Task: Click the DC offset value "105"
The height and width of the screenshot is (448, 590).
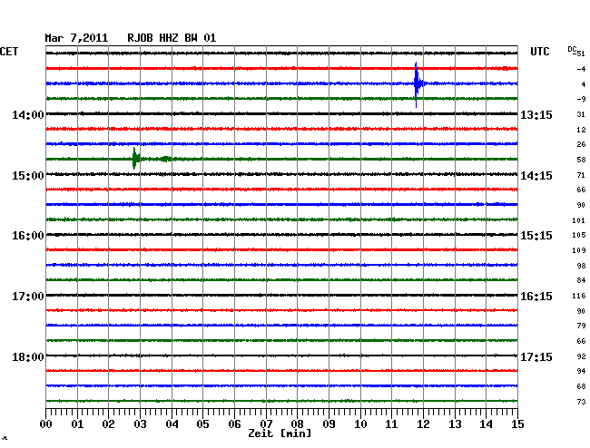Action: coord(579,235)
